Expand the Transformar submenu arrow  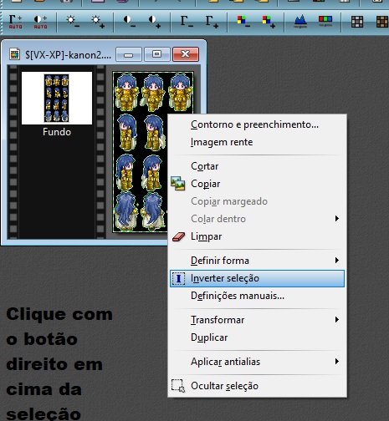[x=337, y=320]
